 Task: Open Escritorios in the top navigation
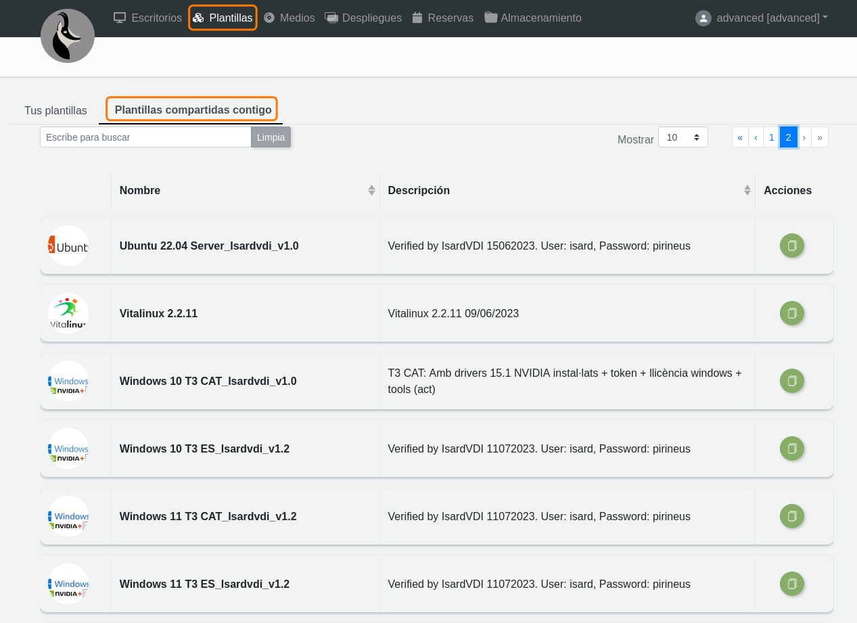(148, 18)
